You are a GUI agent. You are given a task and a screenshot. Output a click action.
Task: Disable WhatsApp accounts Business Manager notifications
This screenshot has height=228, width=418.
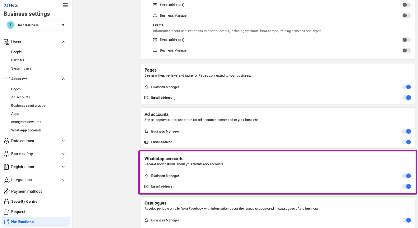tap(407, 176)
